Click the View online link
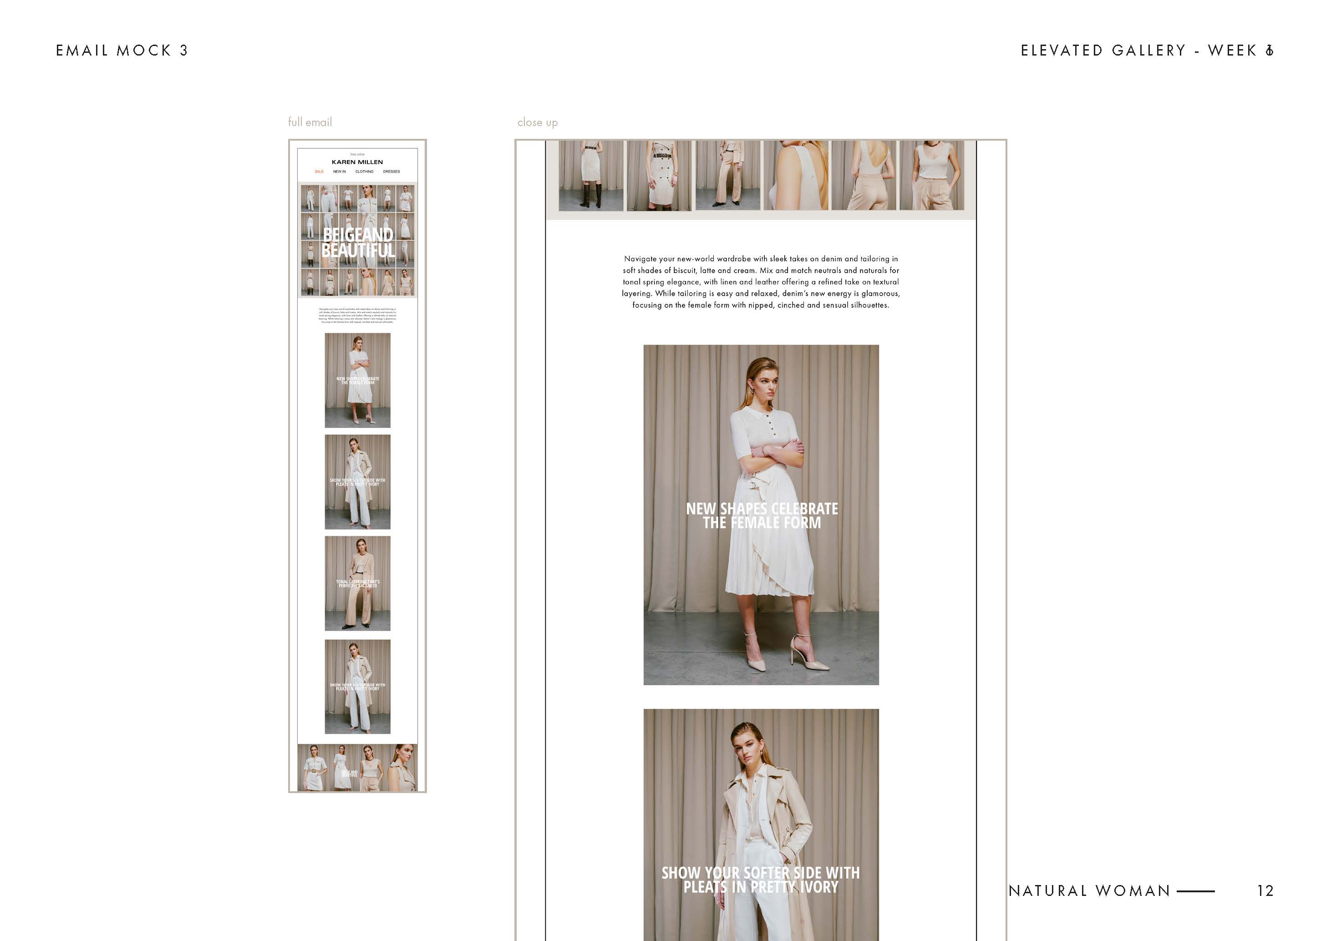 (357, 154)
